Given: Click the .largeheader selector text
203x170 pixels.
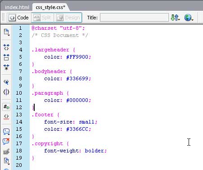Looking at the screenshot, I should coord(50,50).
